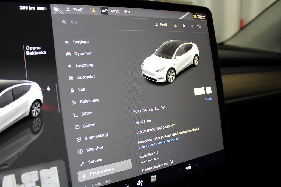Viewport: 281px width, 187px height.
Task: Open Bluetooth settings via the Bluetooth icon
Action: coord(192,26)
